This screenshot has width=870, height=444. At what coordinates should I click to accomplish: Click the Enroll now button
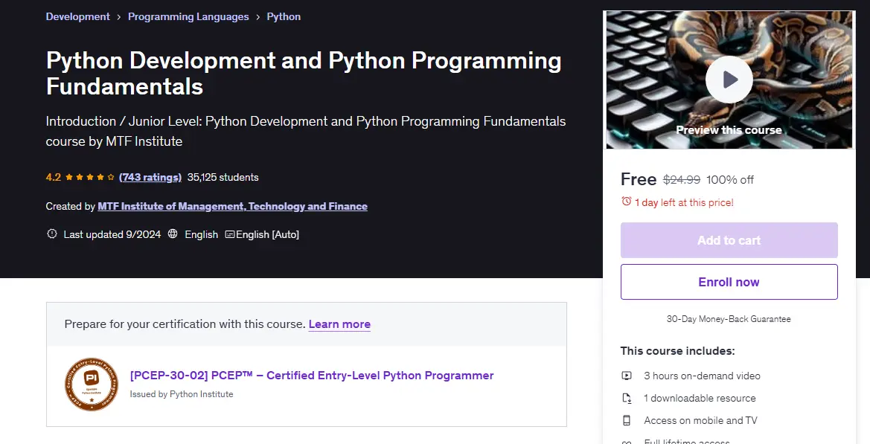(729, 282)
